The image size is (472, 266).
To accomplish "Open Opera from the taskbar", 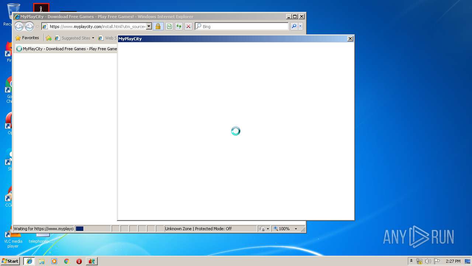I will 79,261.
